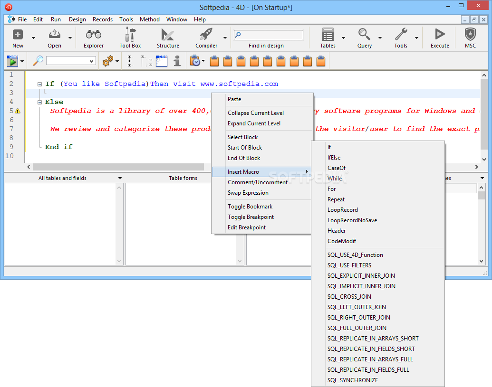Select Comment/Uncomment option
The height and width of the screenshot is (387, 492).
pos(262,182)
